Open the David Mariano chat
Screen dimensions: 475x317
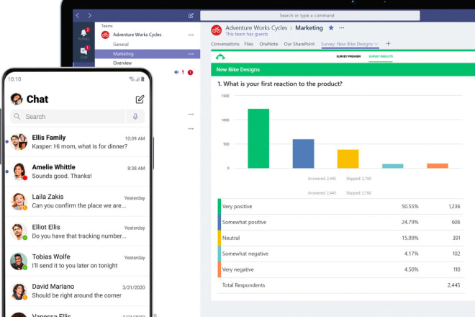pyautogui.click(x=78, y=291)
